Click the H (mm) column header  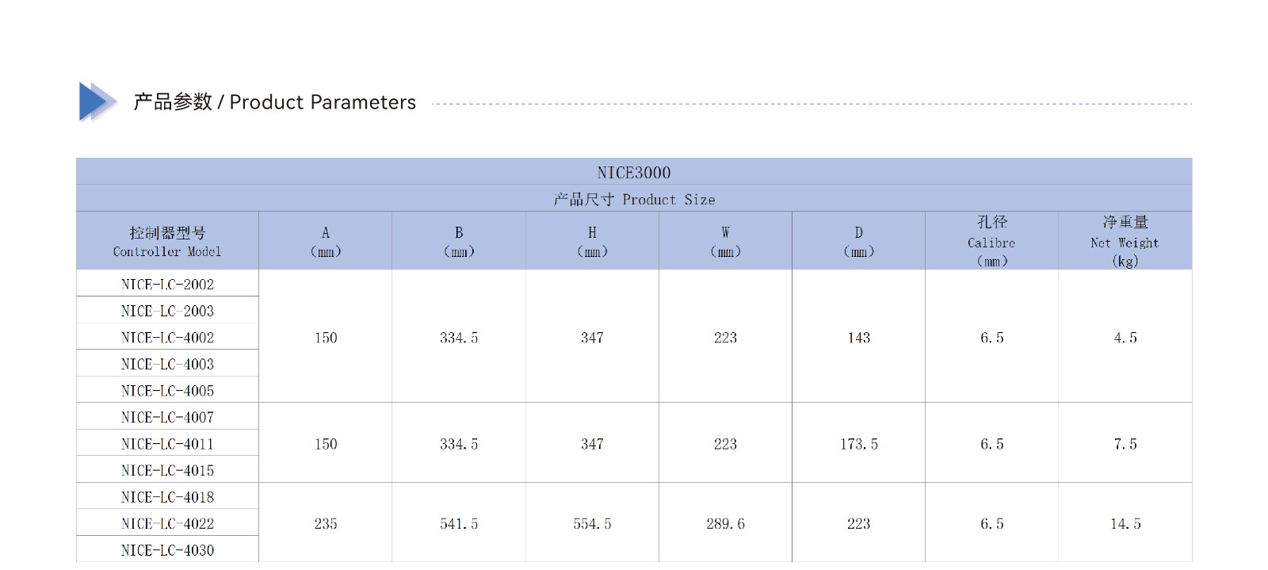[x=592, y=241]
